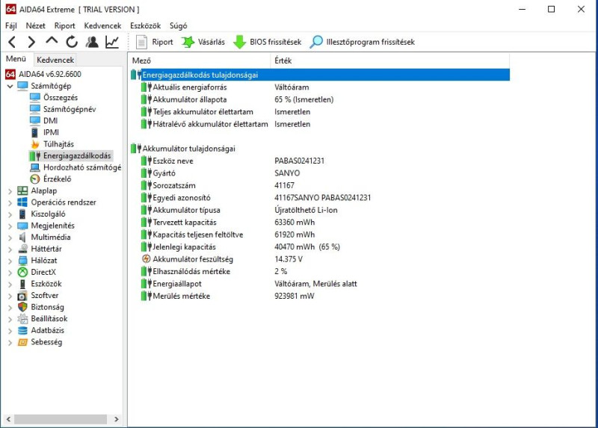Click the Akkumulátor feszültség lightning icon
598x428 pixels.
(146, 259)
